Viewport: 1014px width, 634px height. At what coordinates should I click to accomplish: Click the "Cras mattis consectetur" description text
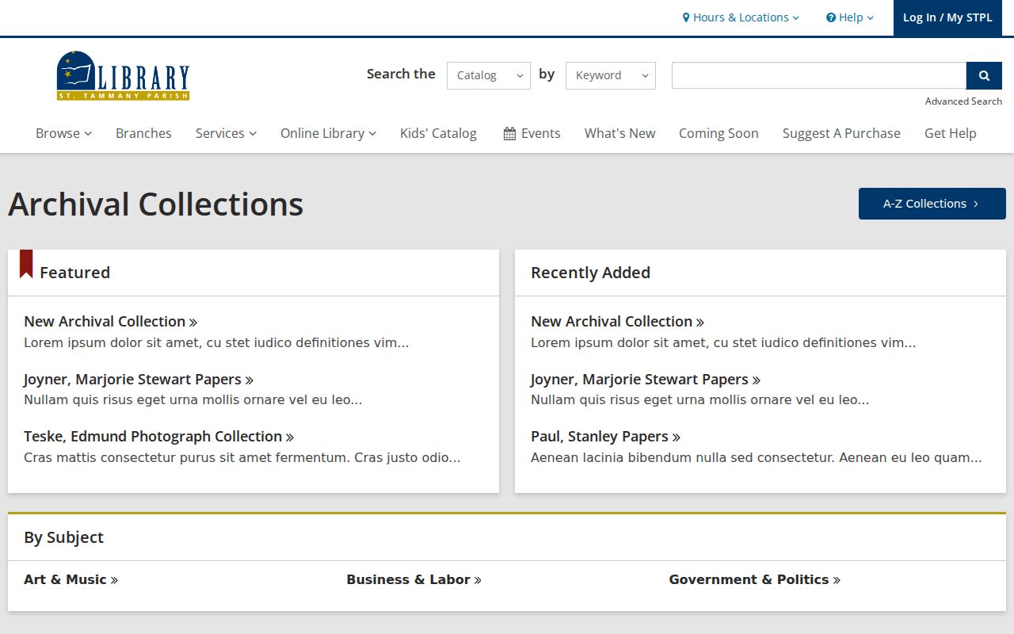[x=242, y=458]
